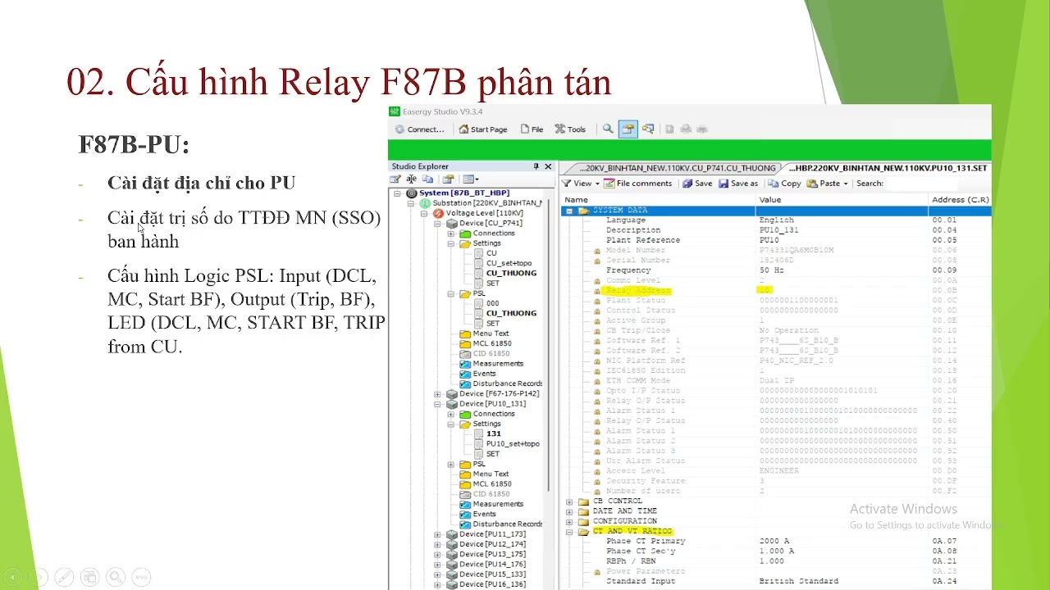Viewport: 1050px width, 590px height.
Task: Click the Connect... toolbar button
Action: pos(420,129)
